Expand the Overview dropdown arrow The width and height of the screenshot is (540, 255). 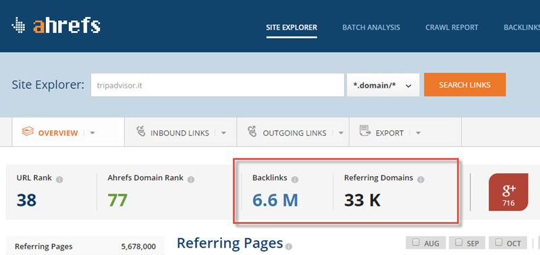click(92, 133)
